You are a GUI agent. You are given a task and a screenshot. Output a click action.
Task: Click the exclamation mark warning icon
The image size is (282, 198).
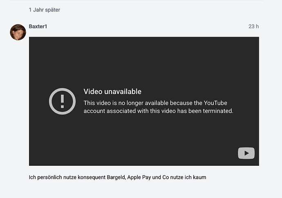[x=62, y=101]
